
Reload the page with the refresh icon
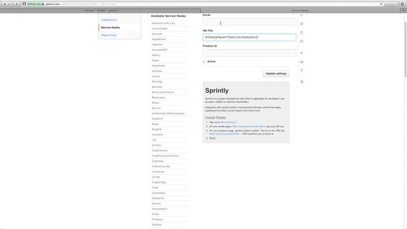[x=382, y=4]
